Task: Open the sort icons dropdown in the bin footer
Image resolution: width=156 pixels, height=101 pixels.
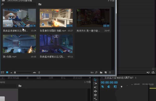Action: pyautogui.click(x=39, y=73)
